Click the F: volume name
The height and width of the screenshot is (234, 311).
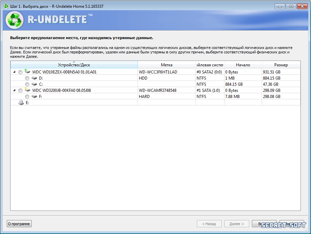40,97
